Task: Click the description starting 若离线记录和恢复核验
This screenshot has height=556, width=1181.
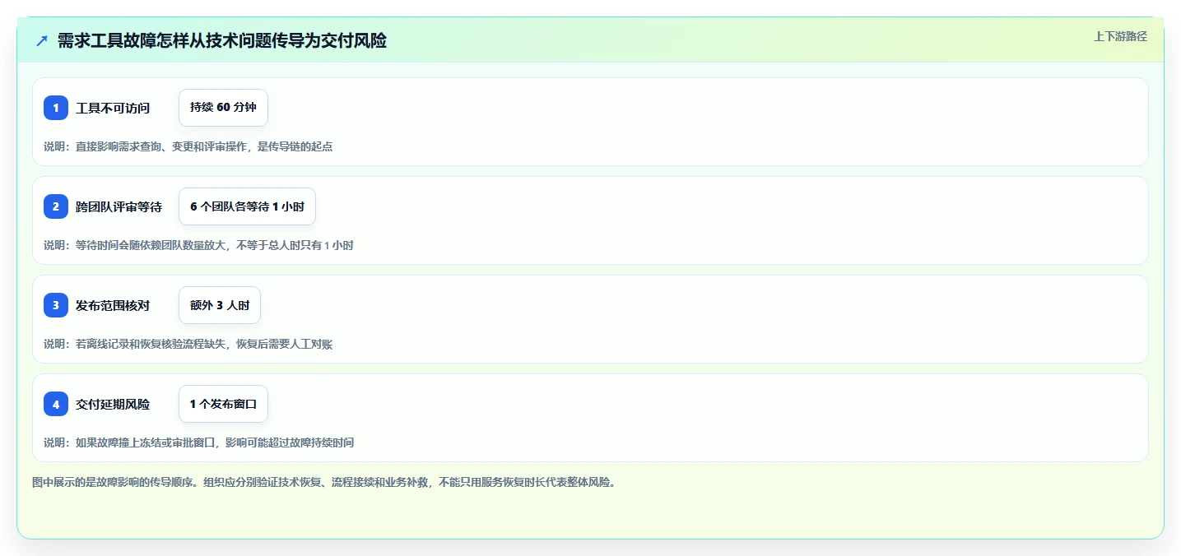Action: pos(188,344)
